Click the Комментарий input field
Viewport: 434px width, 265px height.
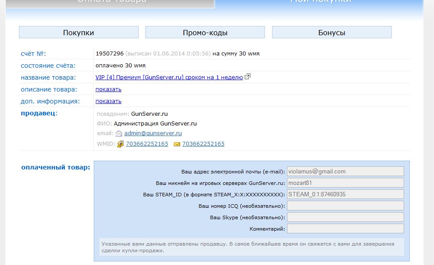(x=345, y=228)
